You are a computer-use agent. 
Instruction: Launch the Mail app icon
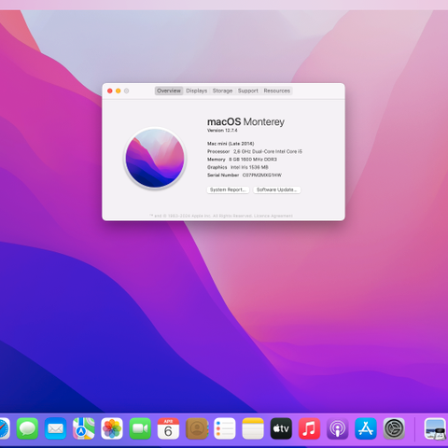point(55,428)
